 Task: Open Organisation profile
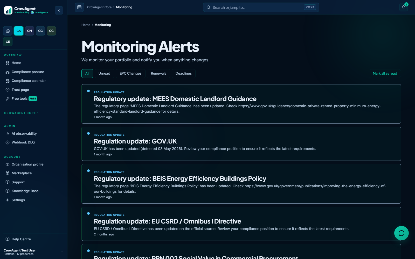tap(34, 164)
